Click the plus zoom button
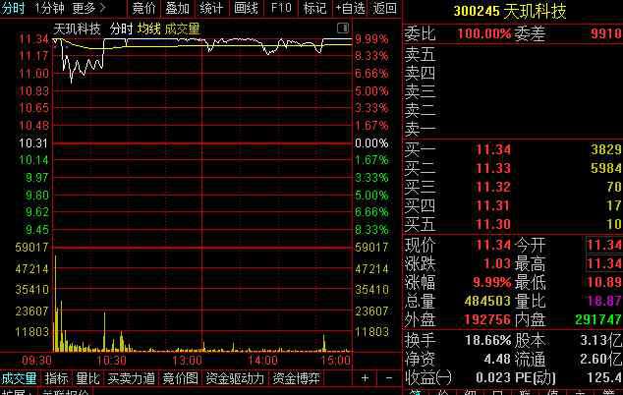This screenshot has height=395, width=623. pyautogui.click(x=365, y=378)
